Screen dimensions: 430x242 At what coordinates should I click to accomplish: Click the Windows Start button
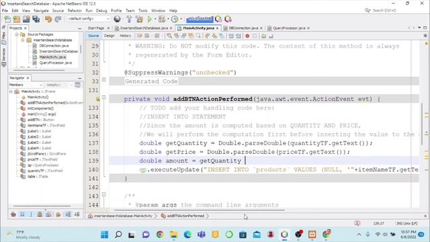pos(105,235)
